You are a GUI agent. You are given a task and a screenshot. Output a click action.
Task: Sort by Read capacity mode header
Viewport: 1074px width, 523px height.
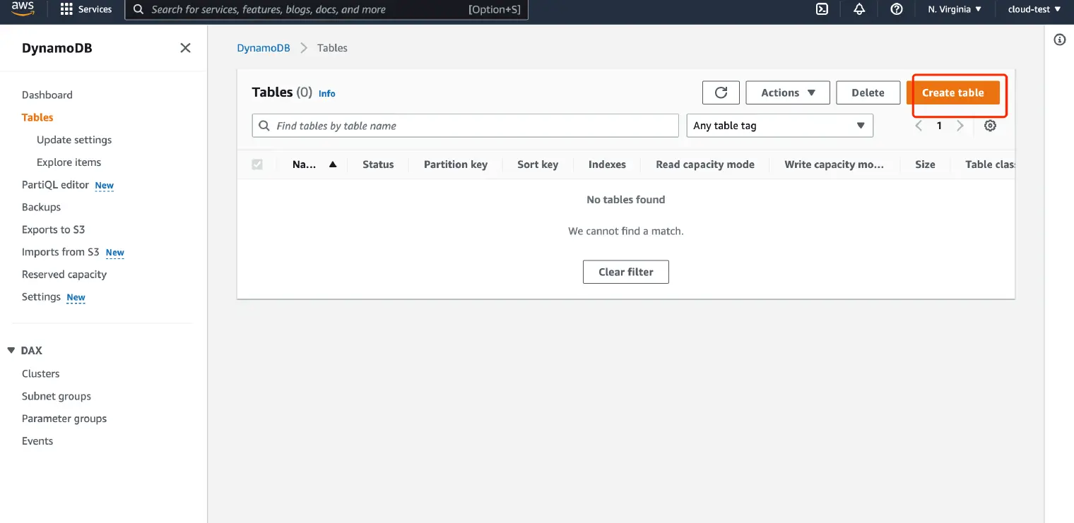click(705, 164)
